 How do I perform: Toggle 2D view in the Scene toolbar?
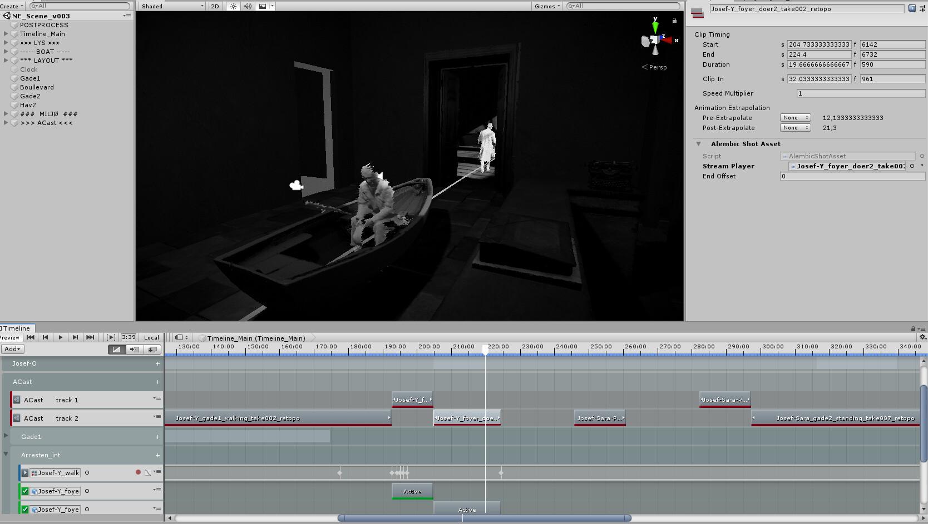point(214,6)
